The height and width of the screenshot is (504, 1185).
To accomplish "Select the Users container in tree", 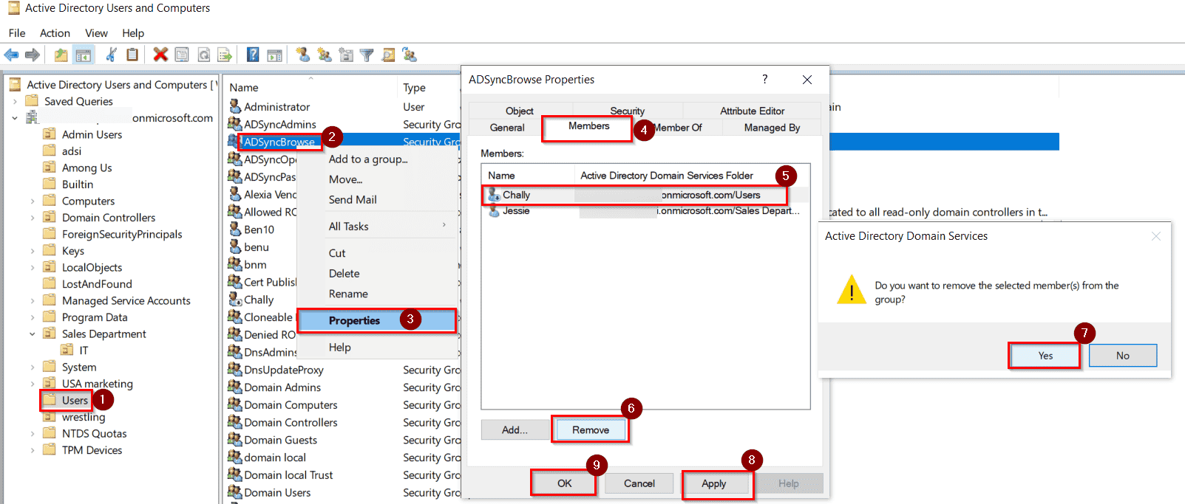I will click(75, 400).
